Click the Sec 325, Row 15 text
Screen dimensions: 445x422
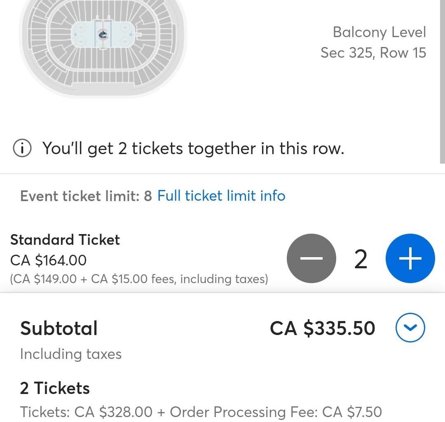[x=373, y=53]
